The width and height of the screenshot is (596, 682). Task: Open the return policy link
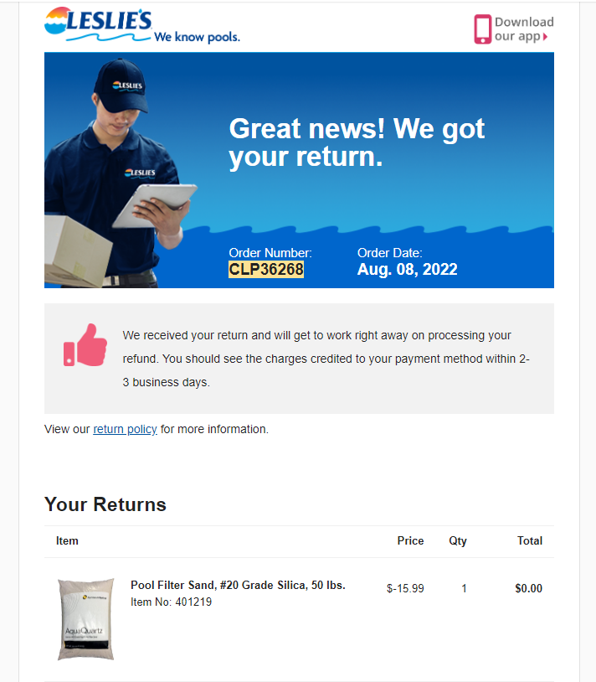coord(125,429)
